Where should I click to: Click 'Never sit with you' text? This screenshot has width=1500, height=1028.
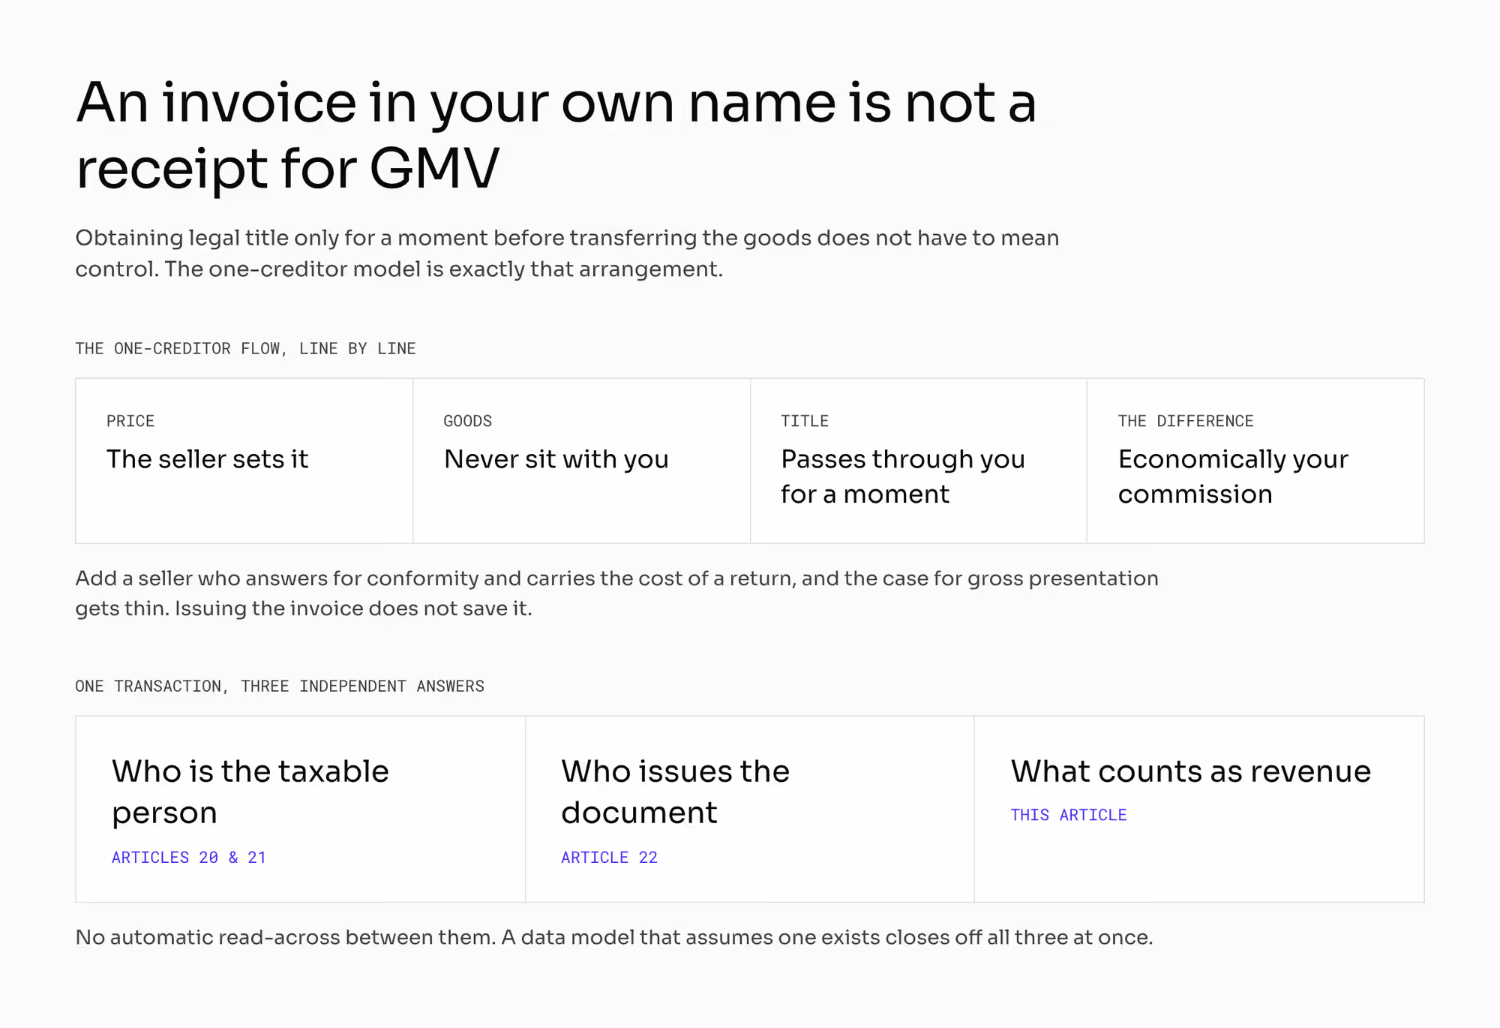pyautogui.click(x=556, y=459)
